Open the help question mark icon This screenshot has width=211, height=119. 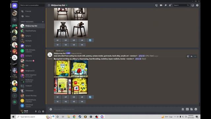click(x=197, y=5)
